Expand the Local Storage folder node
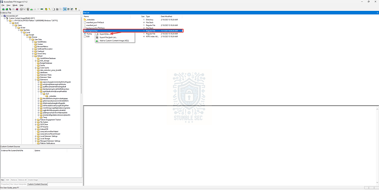 36,139
